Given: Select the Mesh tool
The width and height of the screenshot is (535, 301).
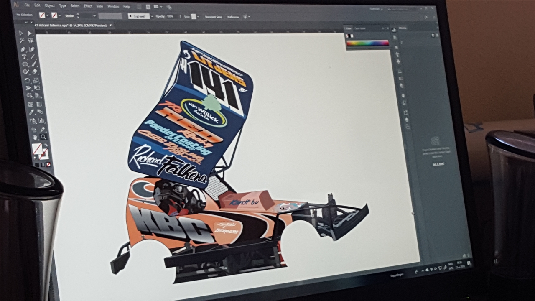Looking at the screenshot, I should (x=31, y=105).
